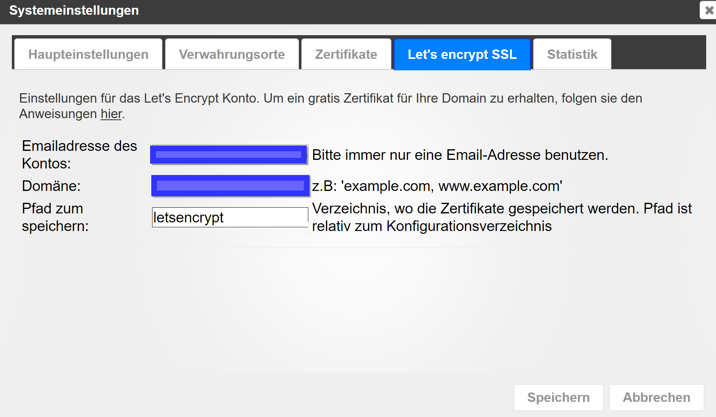Click into the Domäne input field
Image resolution: width=716 pixels, height=417 pixels.
click(x=230, y=186)
